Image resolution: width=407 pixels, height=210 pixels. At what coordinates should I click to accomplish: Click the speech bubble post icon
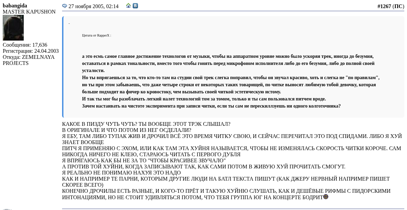click(64, 6)
